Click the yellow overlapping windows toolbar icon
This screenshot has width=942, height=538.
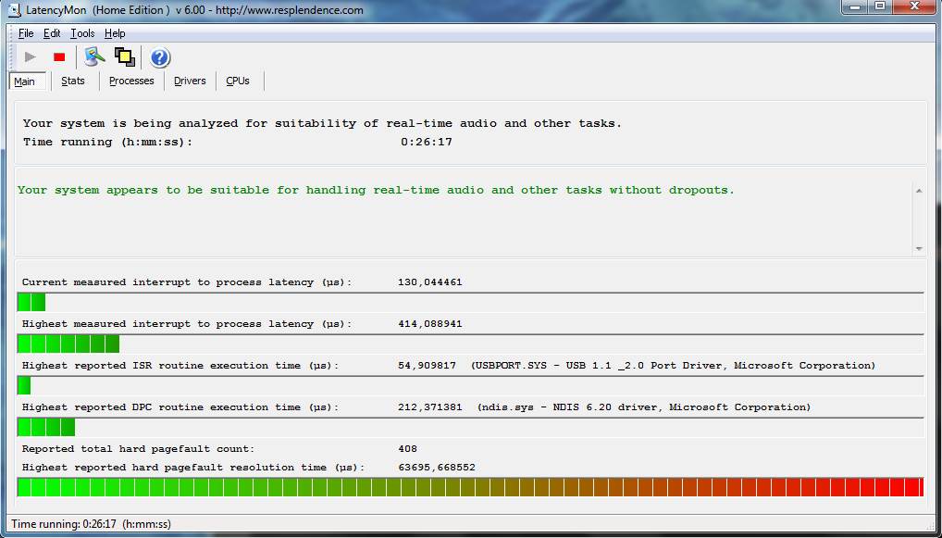click(124, 57)
